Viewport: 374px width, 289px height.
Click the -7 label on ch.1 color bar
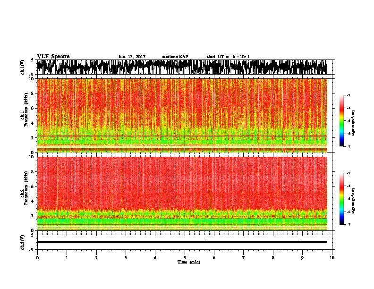coord(348,146)
